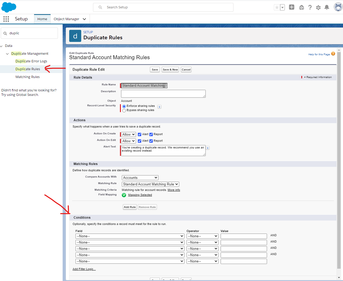Click the Remove Rule button
The width and height of the screenshot is (343, 281).
pos(147,207)
